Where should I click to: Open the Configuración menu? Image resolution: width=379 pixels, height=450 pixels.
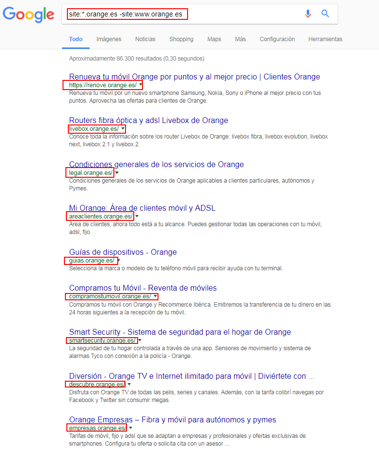[277, 39]
